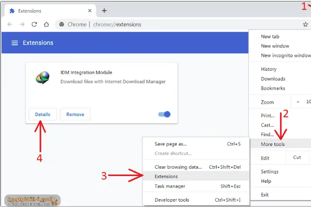Click the back navigation arrow

pyautogui.click(x=10, y=24)
